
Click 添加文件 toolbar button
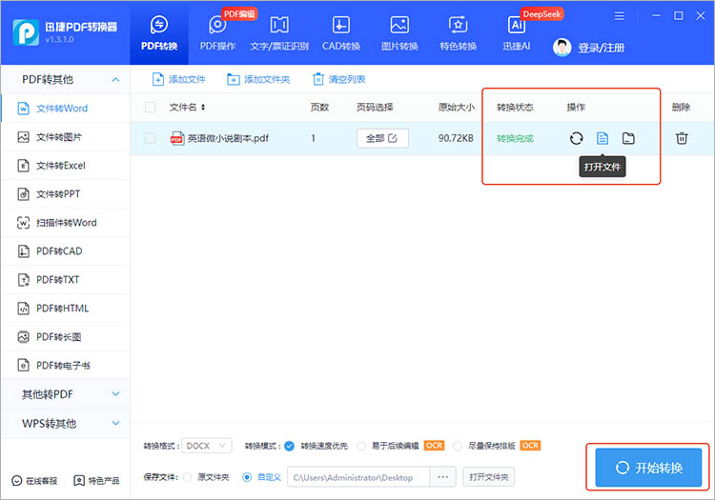coord(178,79)
